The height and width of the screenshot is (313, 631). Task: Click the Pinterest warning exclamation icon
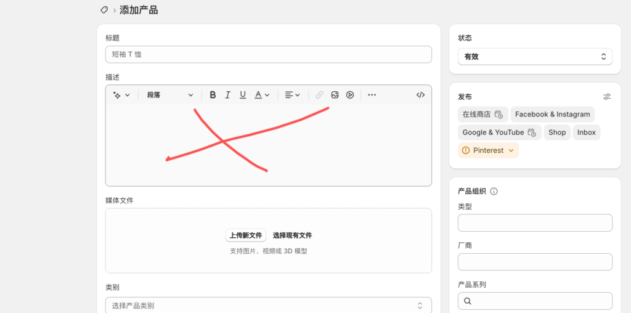(x=466, y=150)
